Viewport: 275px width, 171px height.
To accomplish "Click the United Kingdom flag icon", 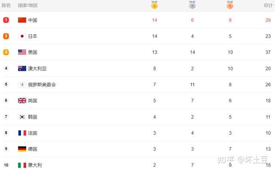I will point(22,101).
